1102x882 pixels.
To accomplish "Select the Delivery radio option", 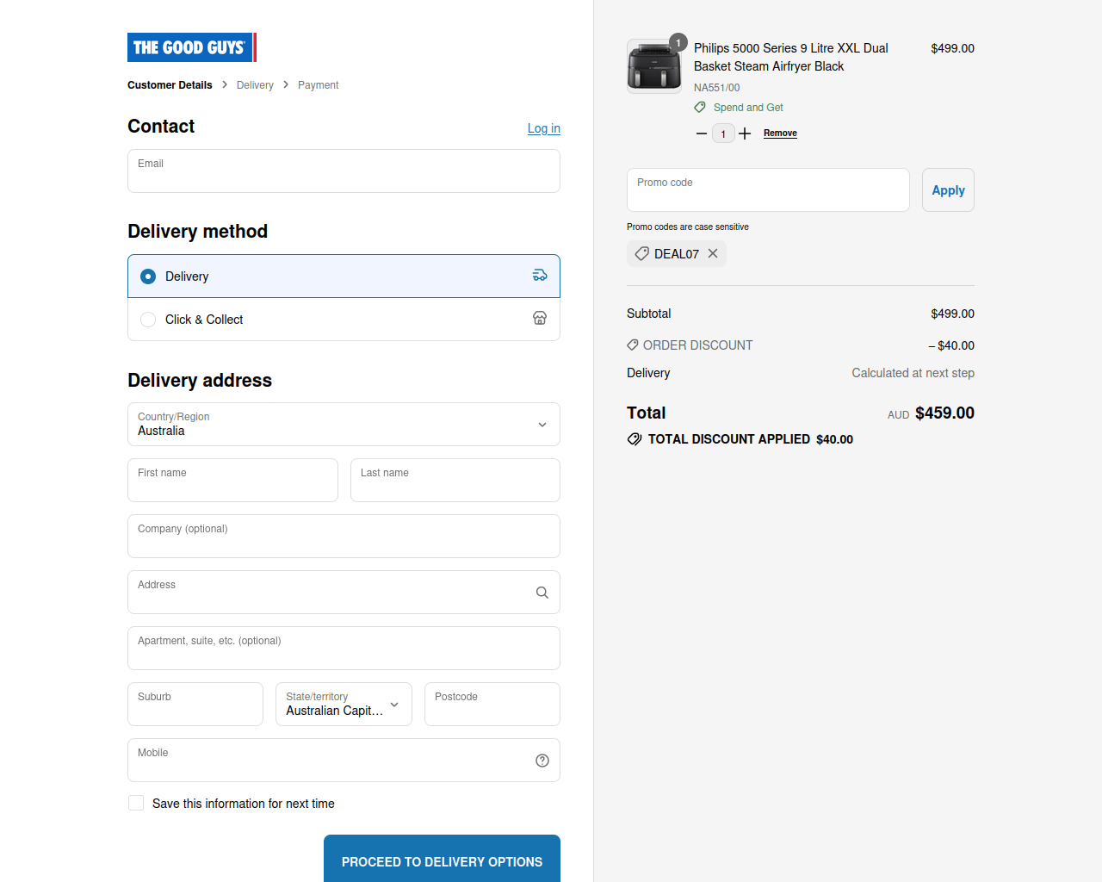I will pyautogui.click(x=148, y=276).
